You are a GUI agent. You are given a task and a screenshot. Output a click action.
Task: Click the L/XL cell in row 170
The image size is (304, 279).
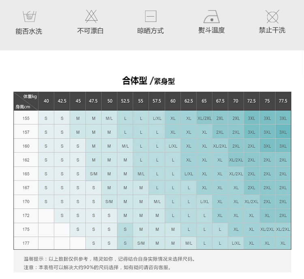[204, 201]
